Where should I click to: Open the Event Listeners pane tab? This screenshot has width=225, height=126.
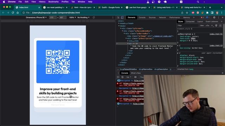[x=212, y=22]
